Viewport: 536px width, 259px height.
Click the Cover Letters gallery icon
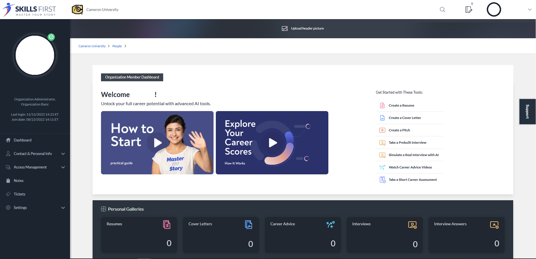click(x=248, y=224)
